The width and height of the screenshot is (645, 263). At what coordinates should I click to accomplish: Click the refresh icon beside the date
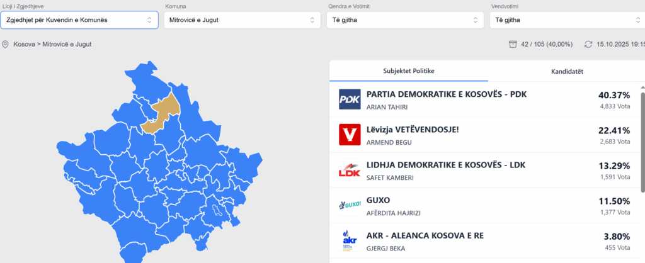tap(588, 45)
